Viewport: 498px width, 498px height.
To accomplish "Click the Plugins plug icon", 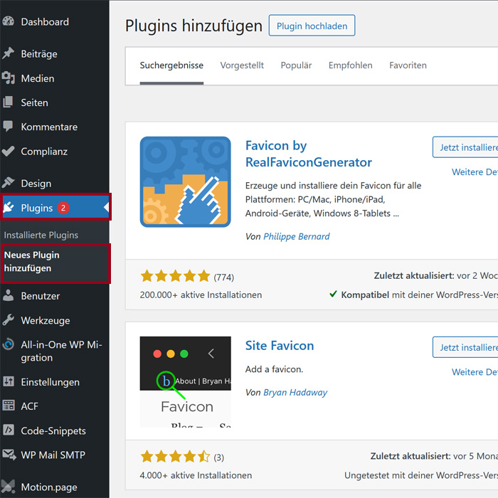I will pos(9,208).
